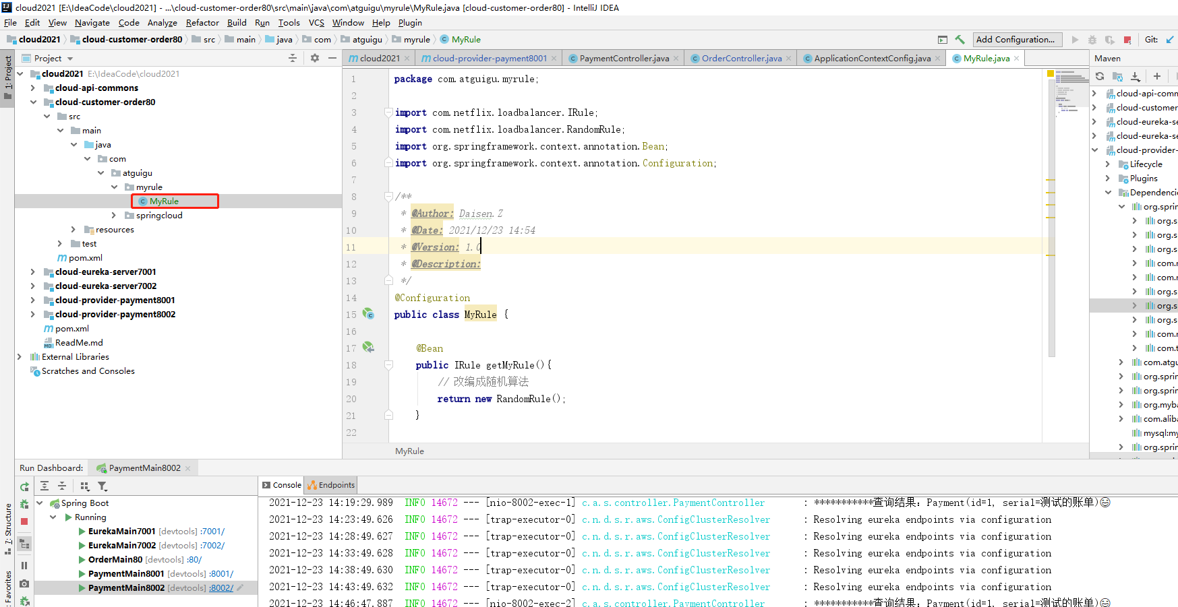Click the Run Dashboard debug bug icon
This screenshot has height=607, width=1178.
pyautogui.click(x=24, y=504)
